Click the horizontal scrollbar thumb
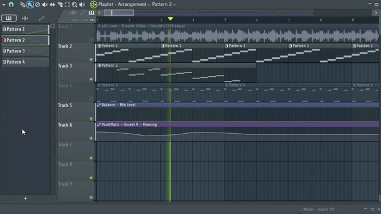Screen dimensions: 381x214 click(118, 12)
